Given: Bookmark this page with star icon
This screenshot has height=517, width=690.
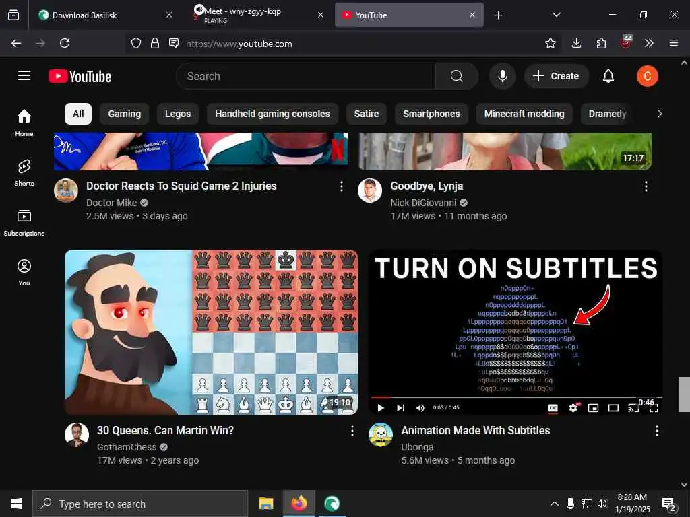Looking at the screenshot, I should [550, 43].
